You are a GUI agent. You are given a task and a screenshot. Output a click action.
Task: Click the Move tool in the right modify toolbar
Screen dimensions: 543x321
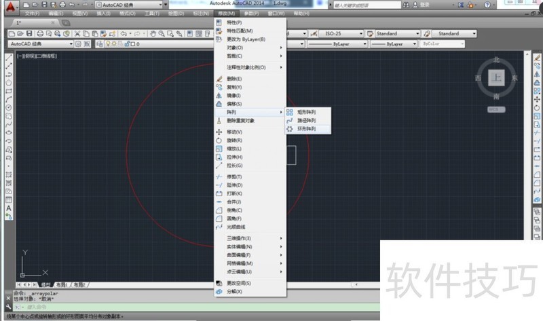537,99
